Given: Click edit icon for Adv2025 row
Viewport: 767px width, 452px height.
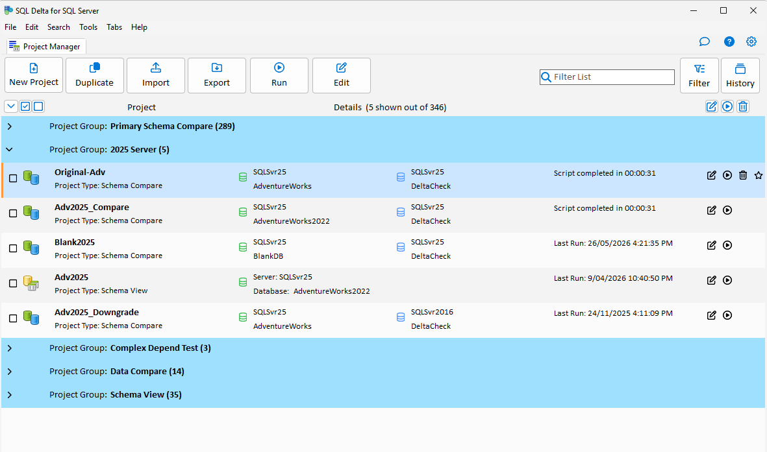Looking at the screenshot, I should 712,280.
